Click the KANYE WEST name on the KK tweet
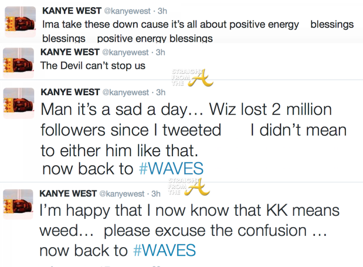The width and height of the screenshot is (363, 267). pos(68,194)
